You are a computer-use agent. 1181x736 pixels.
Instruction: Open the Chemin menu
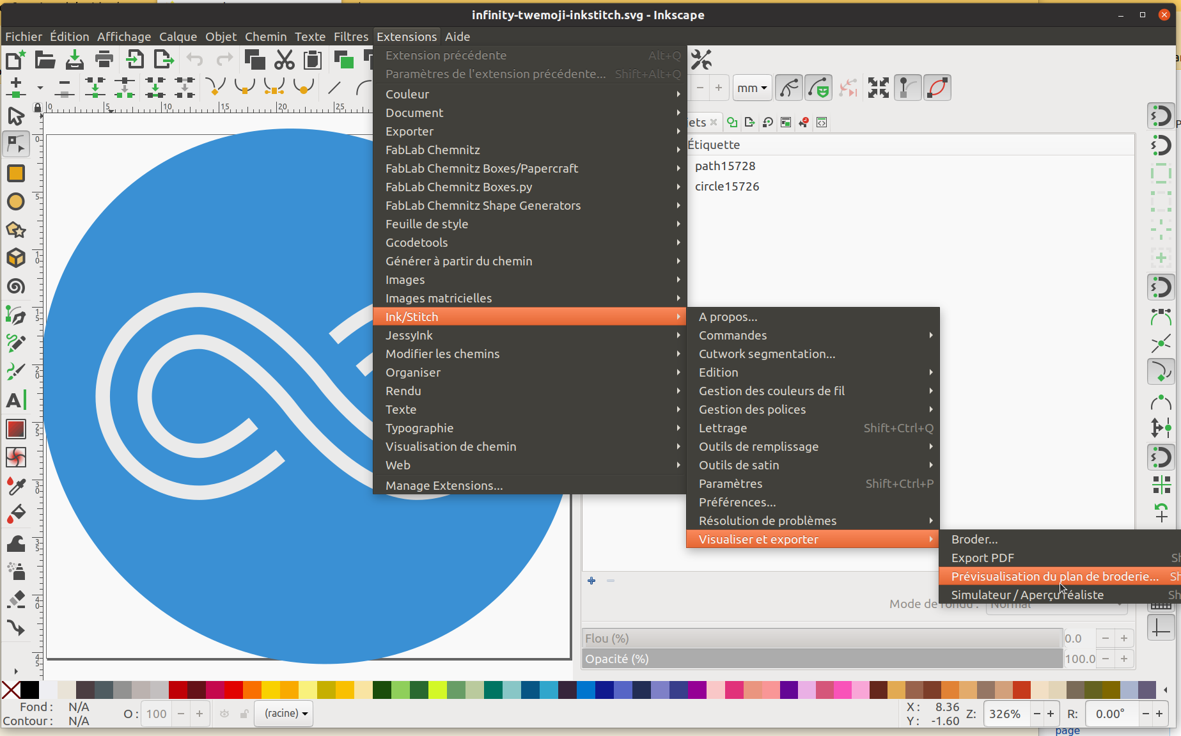pos(265,36)
